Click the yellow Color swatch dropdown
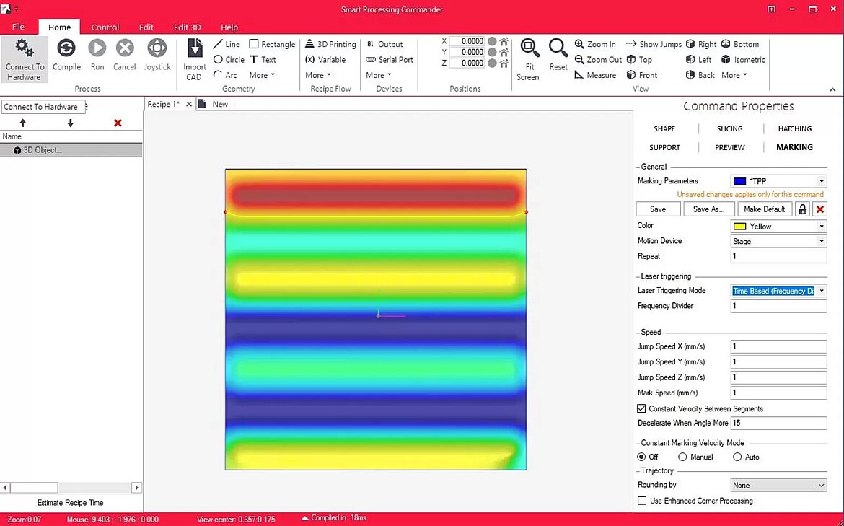The image size is (844, 526). 778,227
